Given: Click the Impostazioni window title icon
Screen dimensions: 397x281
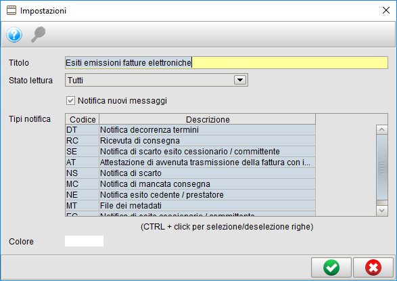Looking at the screenshot, I should (11, 10).
